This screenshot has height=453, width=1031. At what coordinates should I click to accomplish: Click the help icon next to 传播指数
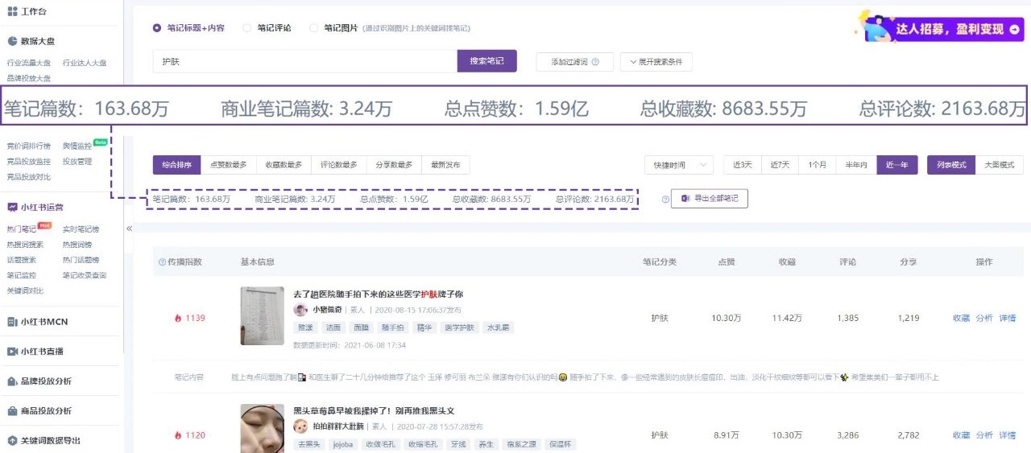(162, 262)
